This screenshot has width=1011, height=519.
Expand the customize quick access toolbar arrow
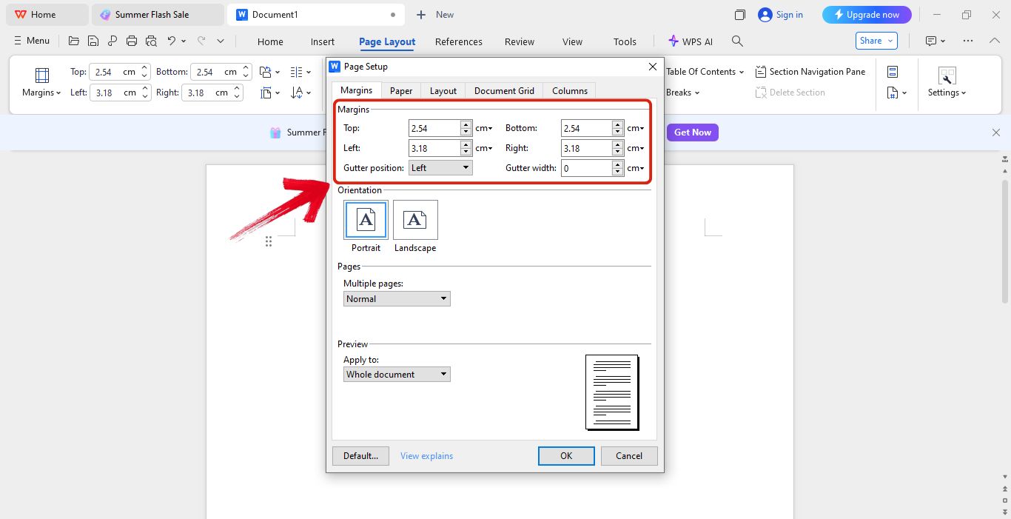[221, 41]
